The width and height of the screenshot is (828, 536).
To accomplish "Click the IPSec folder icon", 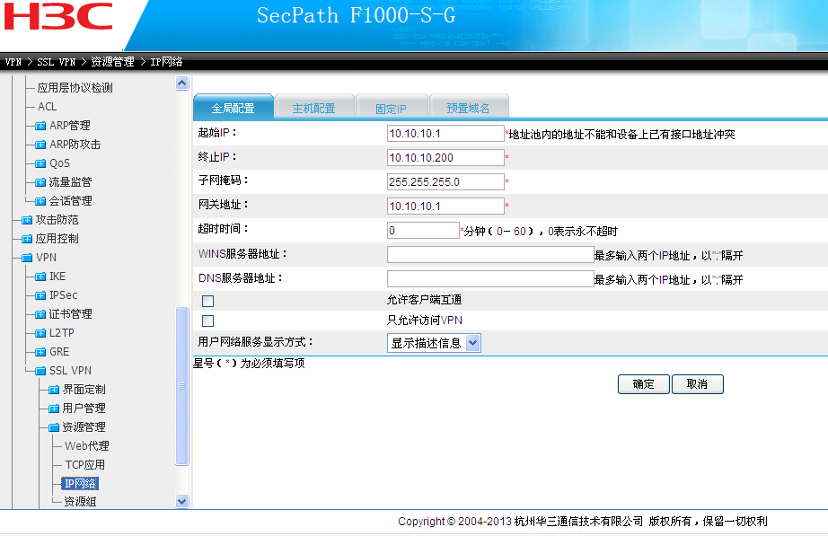I will coord(40,295).
